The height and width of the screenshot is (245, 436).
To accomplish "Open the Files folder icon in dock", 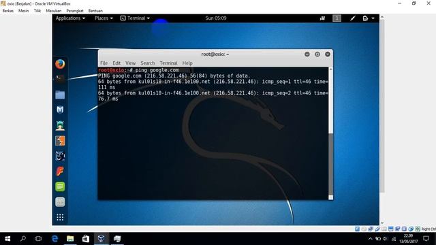I will pyautogui.click(x=60, y=95).
